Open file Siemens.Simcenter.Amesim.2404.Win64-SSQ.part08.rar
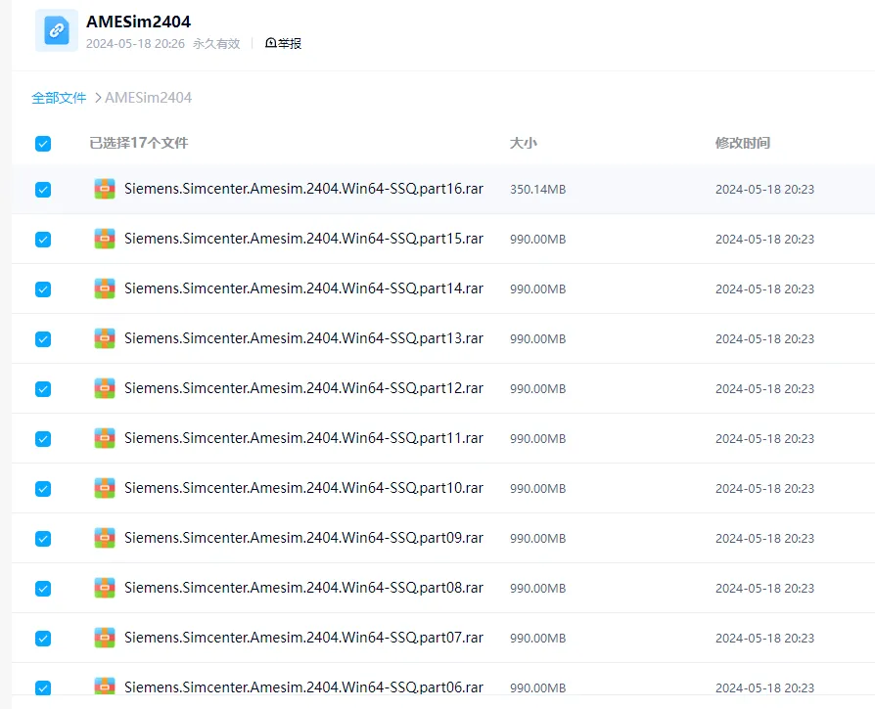 pyautogui.click(x=303, y=588)
